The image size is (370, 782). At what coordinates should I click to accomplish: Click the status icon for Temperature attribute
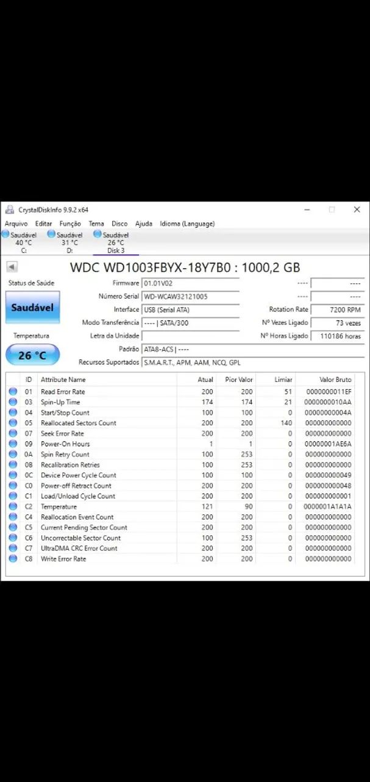coord(13,506)
